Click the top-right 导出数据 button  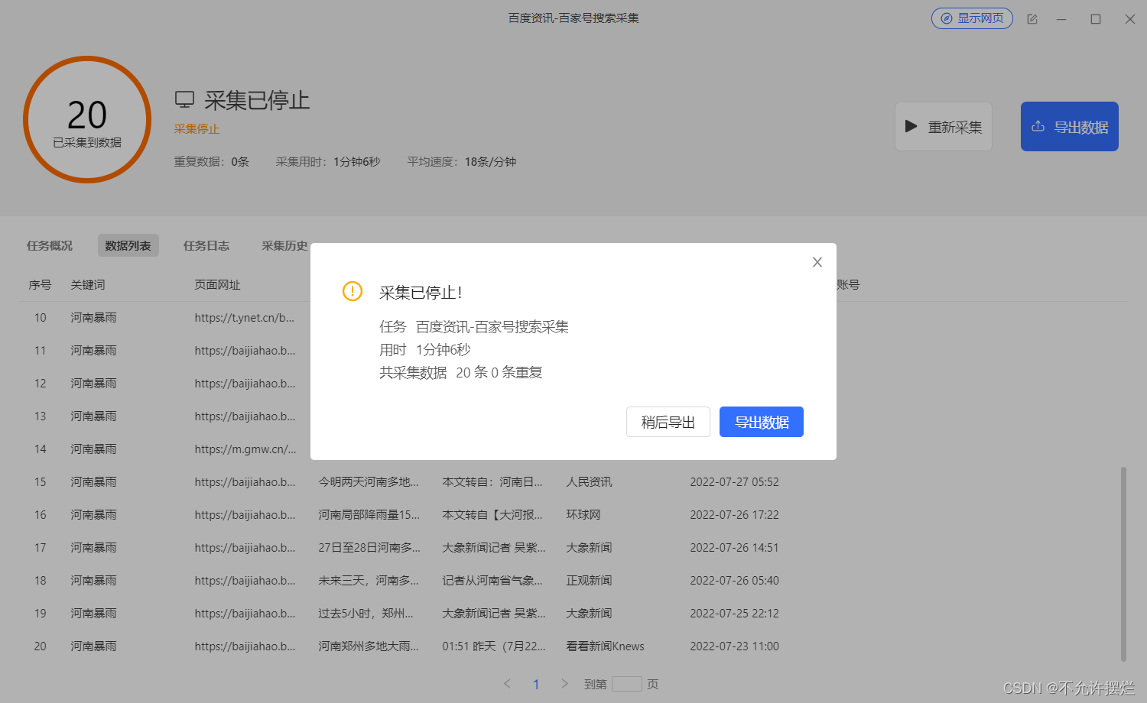click(1070, 127)
